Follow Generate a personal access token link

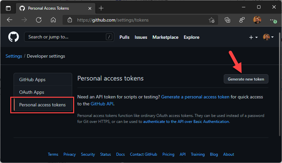195,97
